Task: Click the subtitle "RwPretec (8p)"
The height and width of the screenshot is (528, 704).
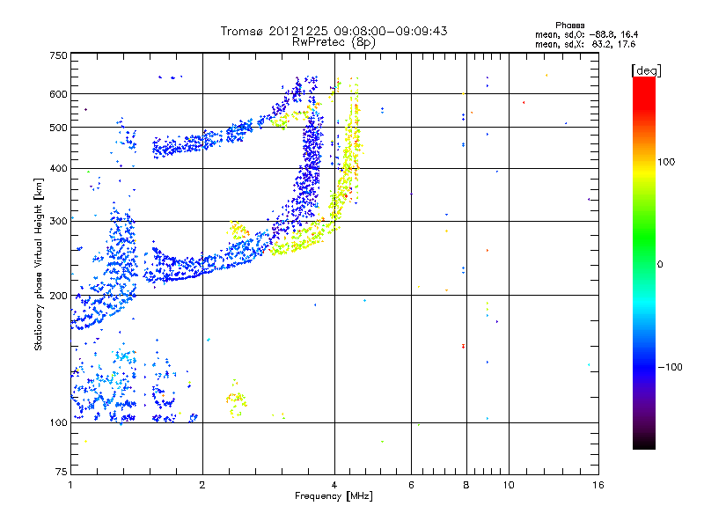Action: click(x=334, y=42)
